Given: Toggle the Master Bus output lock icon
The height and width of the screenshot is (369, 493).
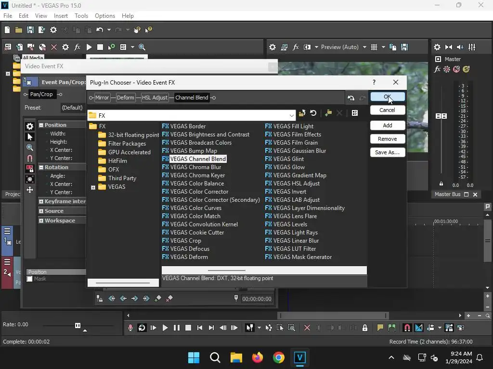Looking at the screenshot, I should pyautogui.click(x=441, y=184).
